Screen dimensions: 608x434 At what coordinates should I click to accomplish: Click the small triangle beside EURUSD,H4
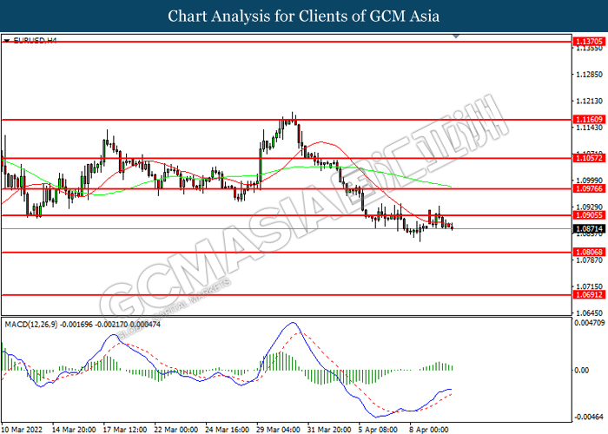[x=7, y=40]
